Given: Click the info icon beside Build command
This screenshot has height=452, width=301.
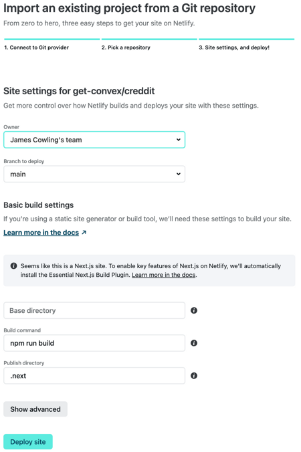Looking at the screenshot, I should [194, 343].
